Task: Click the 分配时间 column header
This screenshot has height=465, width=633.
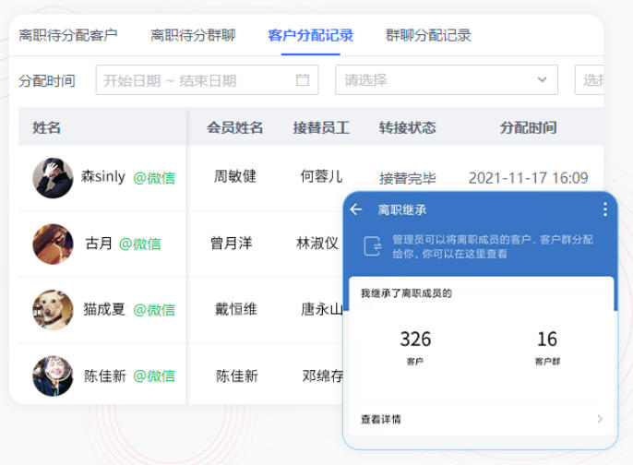Action: click(528, 127)
